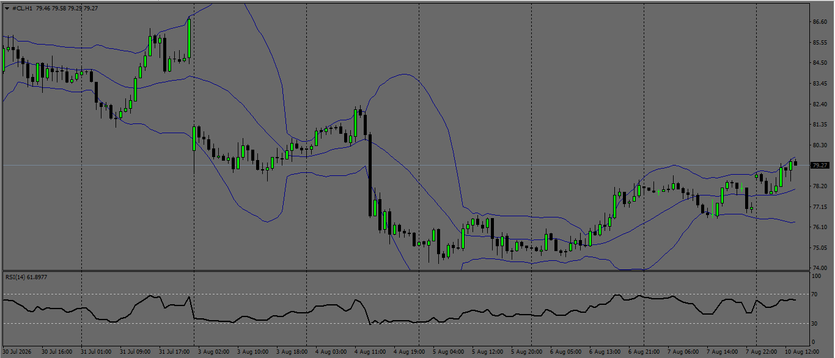Click the 31 Jul 01:00 time label
This screenshot has width=835, height=358.
click(95, 352)
